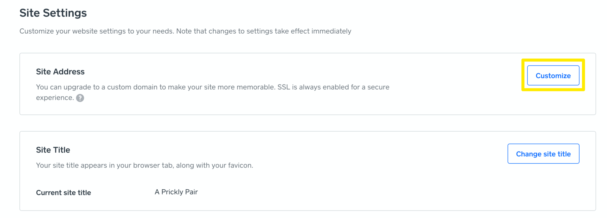
Task: Click the 'Current site title' label
Action: pos(63,193)
